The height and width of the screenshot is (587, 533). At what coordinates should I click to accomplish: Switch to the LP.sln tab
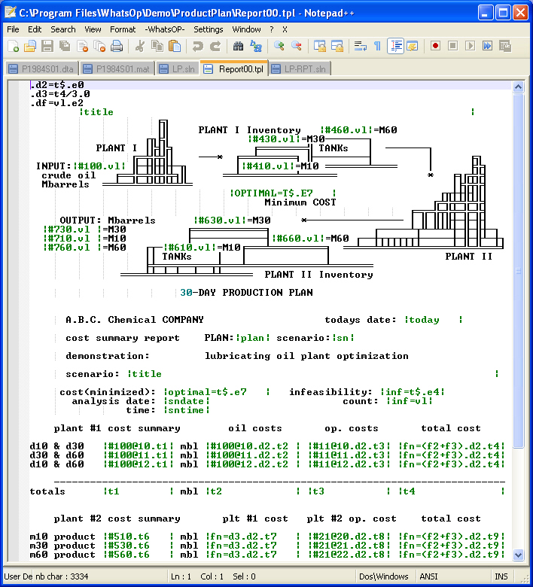pyautogui.click(x=177, y=69)
